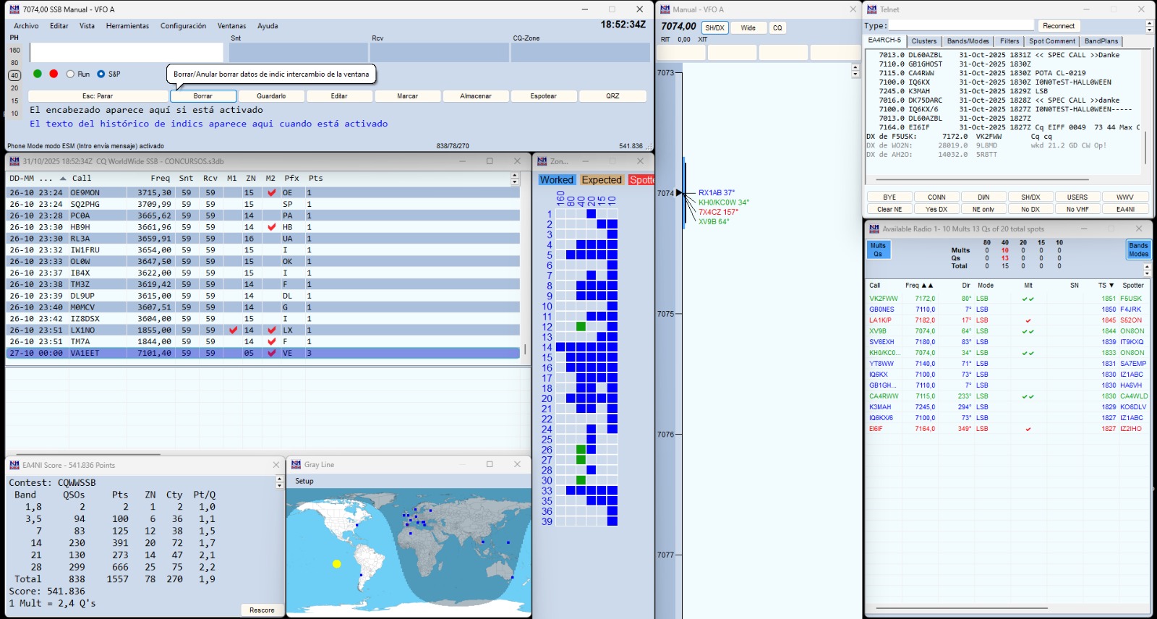Switch to the Bands/Modes tab in Telnet
This screenshot has height=619, width=1157.
[x=968, y=41]
